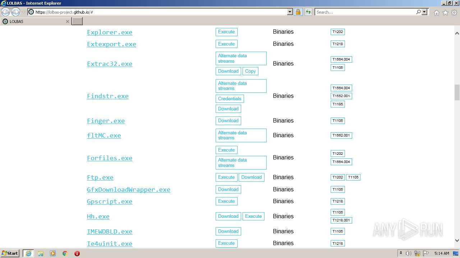Open Windows Explorer folder taskbar icon

coord(41,253)
